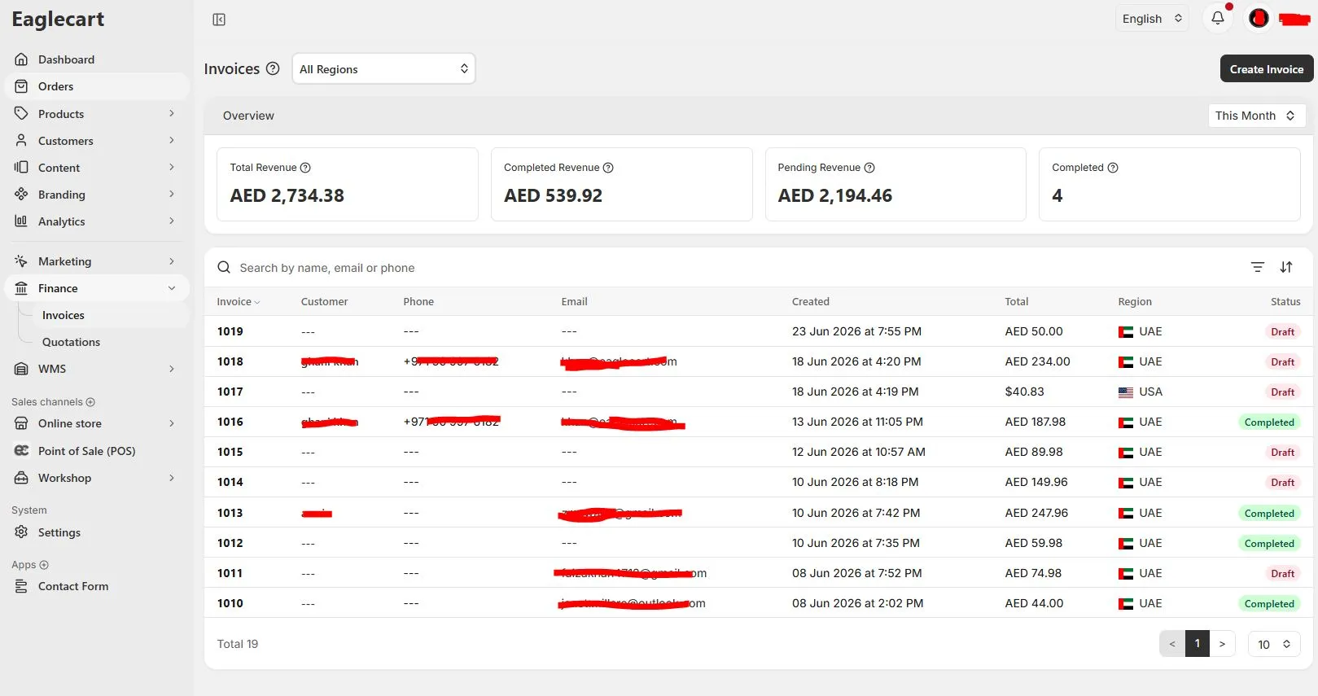Screen dimensions: 1318x696
Task: Expand the Online store submenu chevron
Action: tap(172, 423)
